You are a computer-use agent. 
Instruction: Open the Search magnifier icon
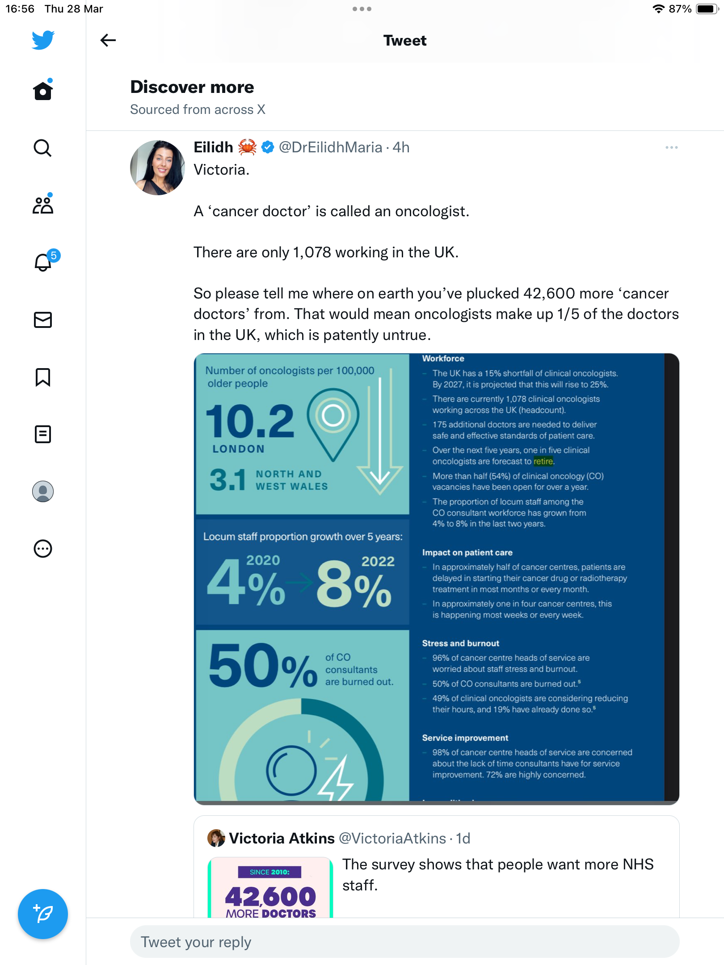43,148
